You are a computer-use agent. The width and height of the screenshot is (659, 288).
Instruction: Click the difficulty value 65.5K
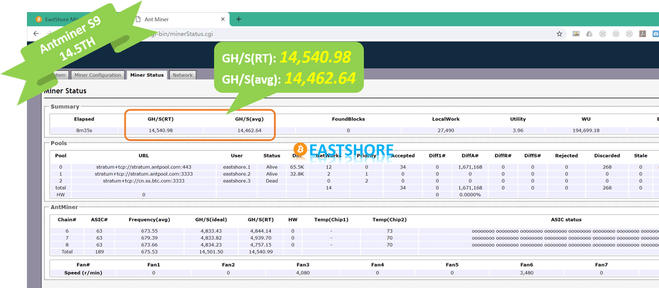(x=297, y=167)
